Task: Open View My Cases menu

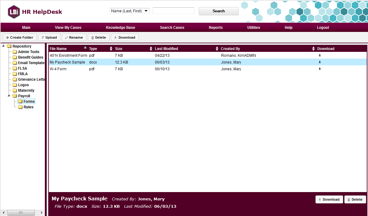Action: tap(68, 27)
